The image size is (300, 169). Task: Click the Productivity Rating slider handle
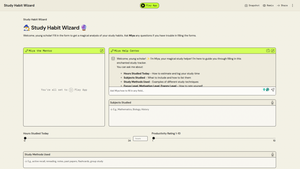(154, 138)
